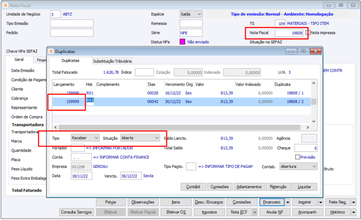Select the Geral tab in Nota Fiscal

(19, 59)
